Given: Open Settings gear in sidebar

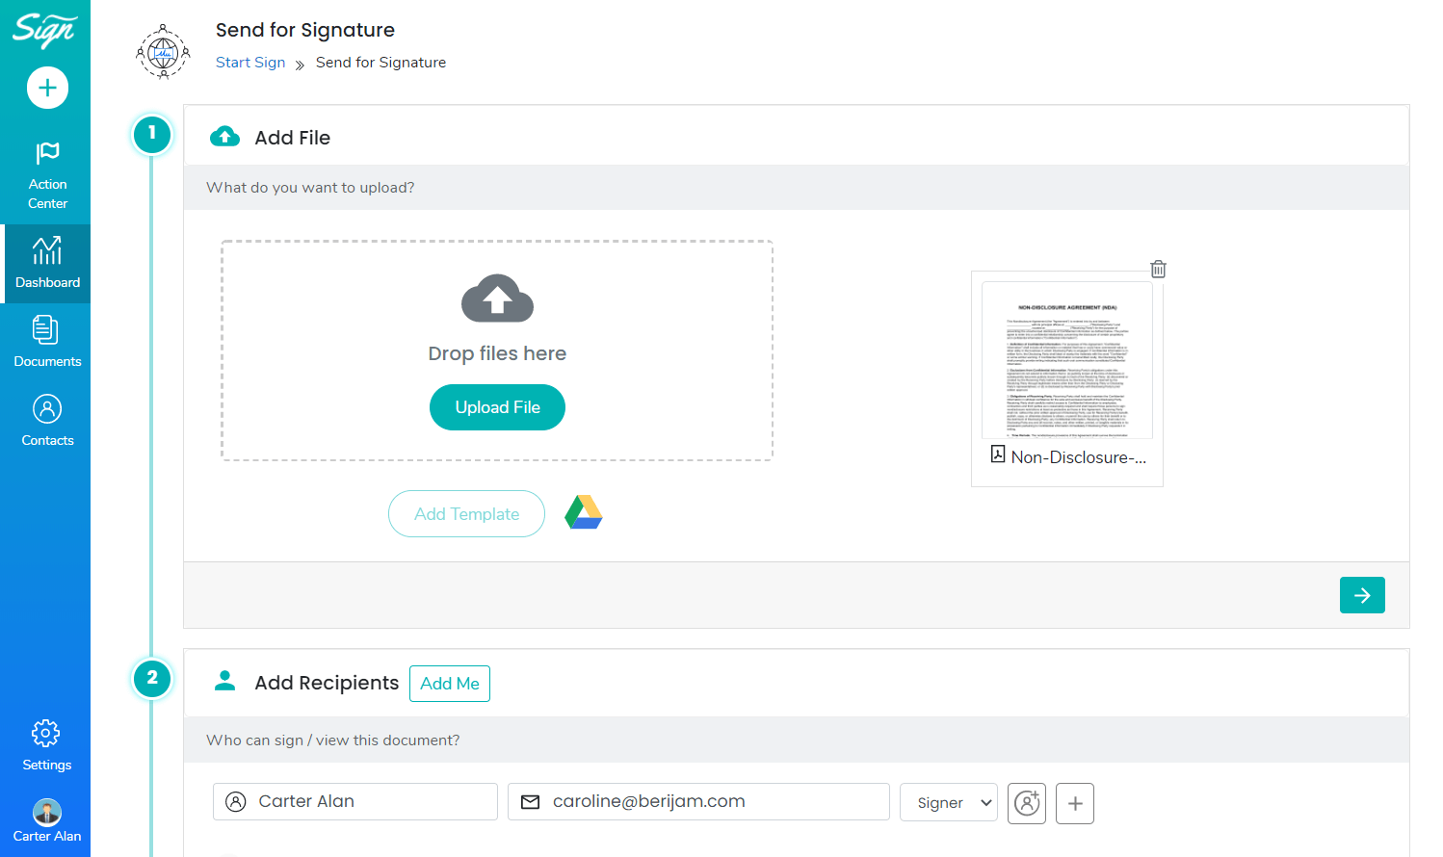Looking at the screenshot, I should 46,744.
